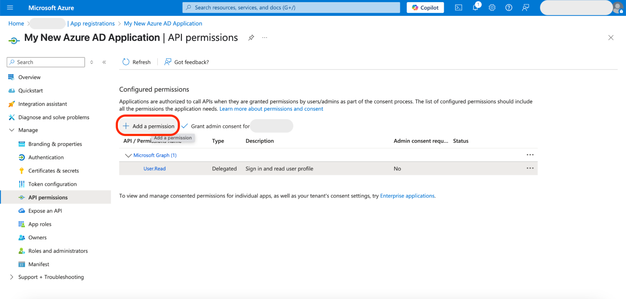The width and height of the screenshot is (626, 299).
Task: Click Add a permission
Action: click(148, 126)
